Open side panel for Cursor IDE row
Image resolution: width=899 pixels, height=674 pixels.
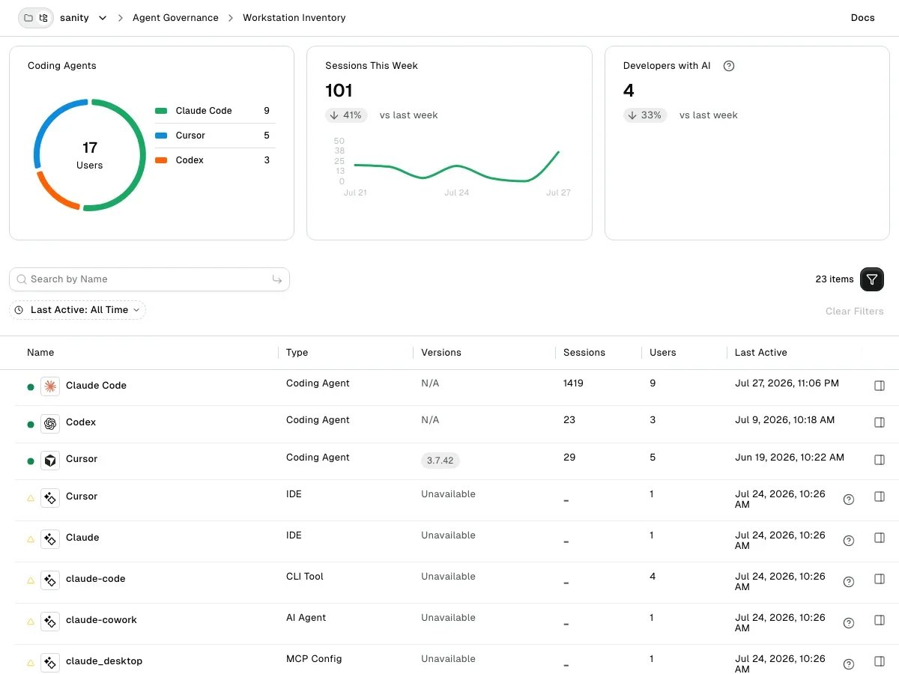880,497
